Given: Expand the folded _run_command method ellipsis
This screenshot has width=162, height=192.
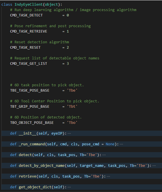Looking at the screenshot, I should (121, 144).
